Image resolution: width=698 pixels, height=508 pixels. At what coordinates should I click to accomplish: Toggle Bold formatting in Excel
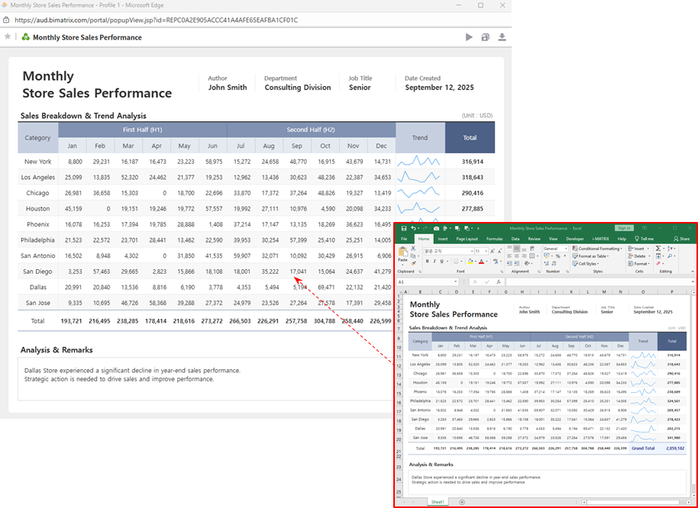tap(428, 261)
